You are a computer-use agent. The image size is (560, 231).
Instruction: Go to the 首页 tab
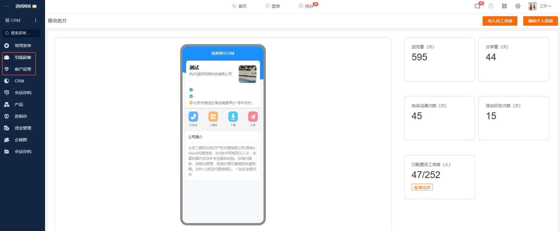(239, 6)
